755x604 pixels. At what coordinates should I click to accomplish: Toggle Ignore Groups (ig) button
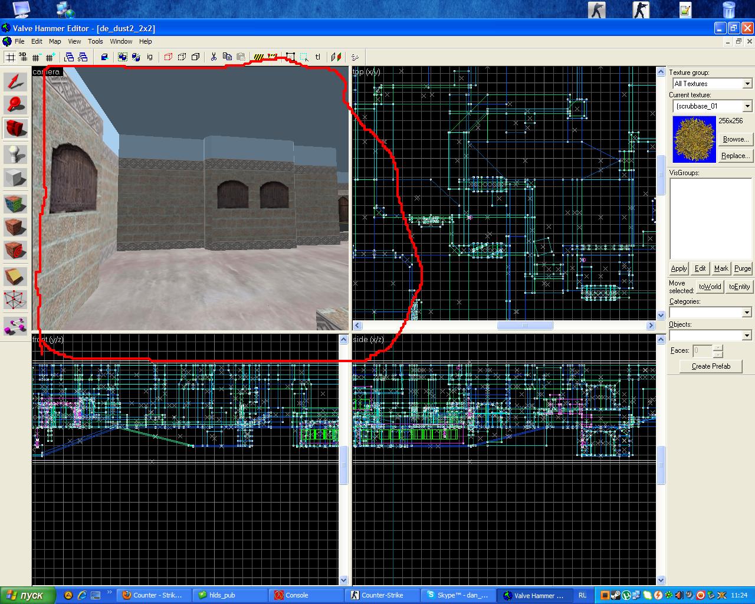tap(150, 57)
